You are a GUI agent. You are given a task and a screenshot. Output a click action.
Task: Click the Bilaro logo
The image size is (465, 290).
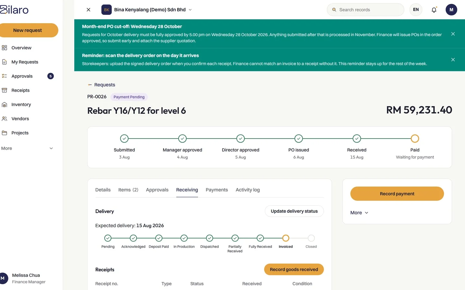point(14,9)
